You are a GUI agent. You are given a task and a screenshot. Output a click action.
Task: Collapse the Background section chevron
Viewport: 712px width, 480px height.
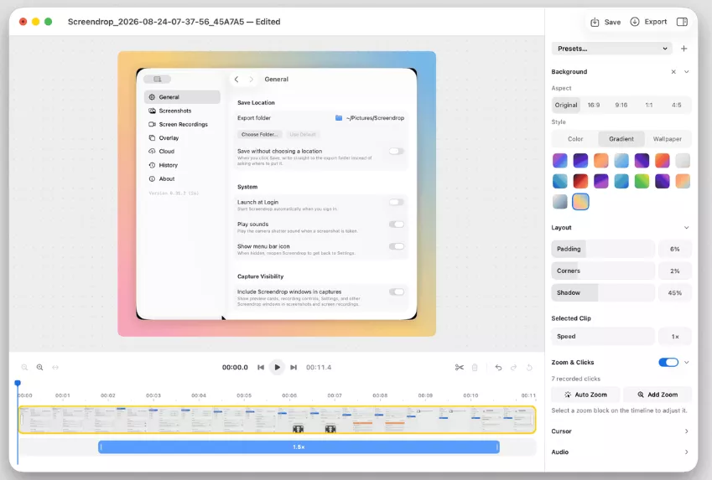click(x=687, y=72)
